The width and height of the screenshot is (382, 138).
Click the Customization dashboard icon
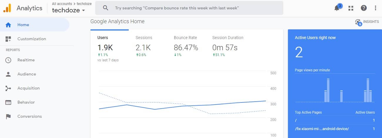8,39
